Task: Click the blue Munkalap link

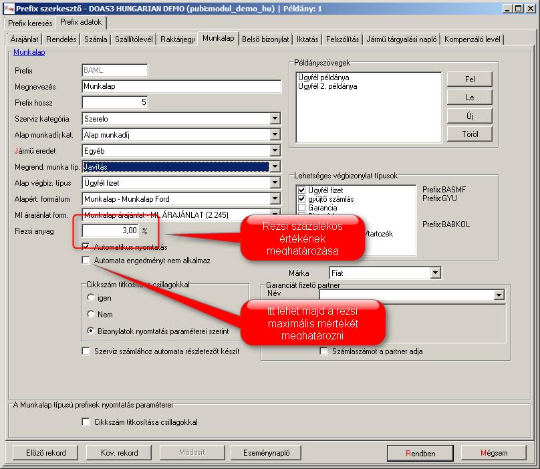Action: (x=29, y=52)
